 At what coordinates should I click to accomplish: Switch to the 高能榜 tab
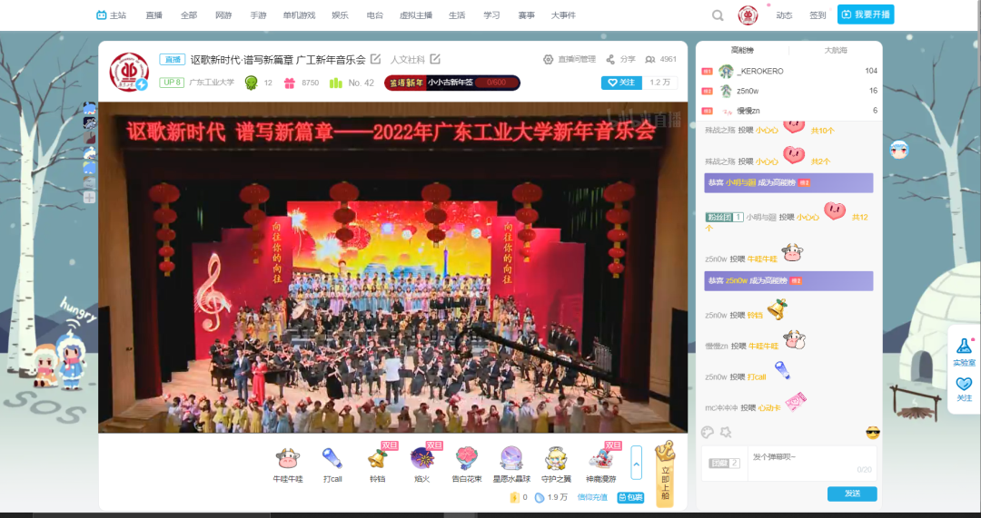point(742,50)
